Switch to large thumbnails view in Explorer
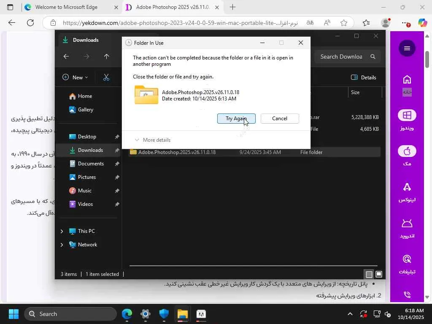This screenshot has height=324, width=432. point(379,274)
